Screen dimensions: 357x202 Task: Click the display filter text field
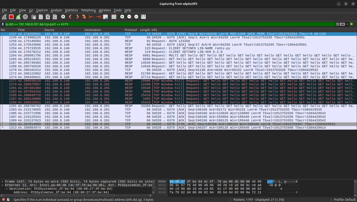pyautogui.click(x=169, y=24)
